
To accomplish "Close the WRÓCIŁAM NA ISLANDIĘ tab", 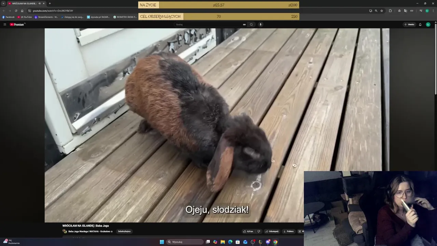I will pos(44,3).
